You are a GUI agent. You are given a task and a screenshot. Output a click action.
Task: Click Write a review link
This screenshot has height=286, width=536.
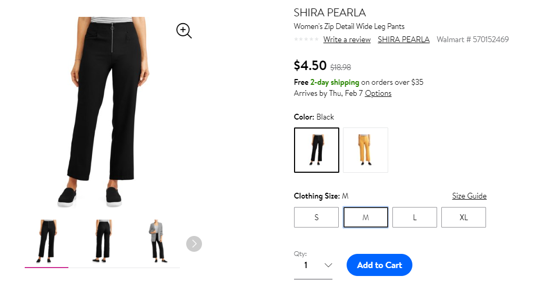pyautogui.click(x=347, y=40)
